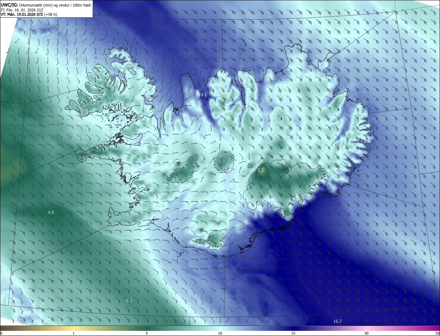Click the 5 tick on the color scale
Image resolution: width=440 pixels, height=336 pixels.
147,333
